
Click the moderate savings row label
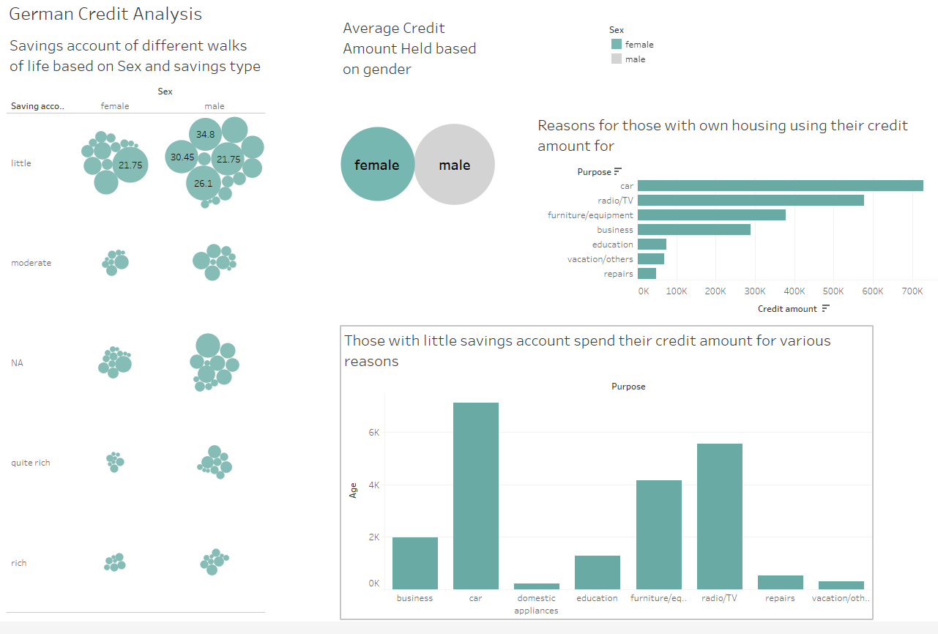click(x=31, y=262)
